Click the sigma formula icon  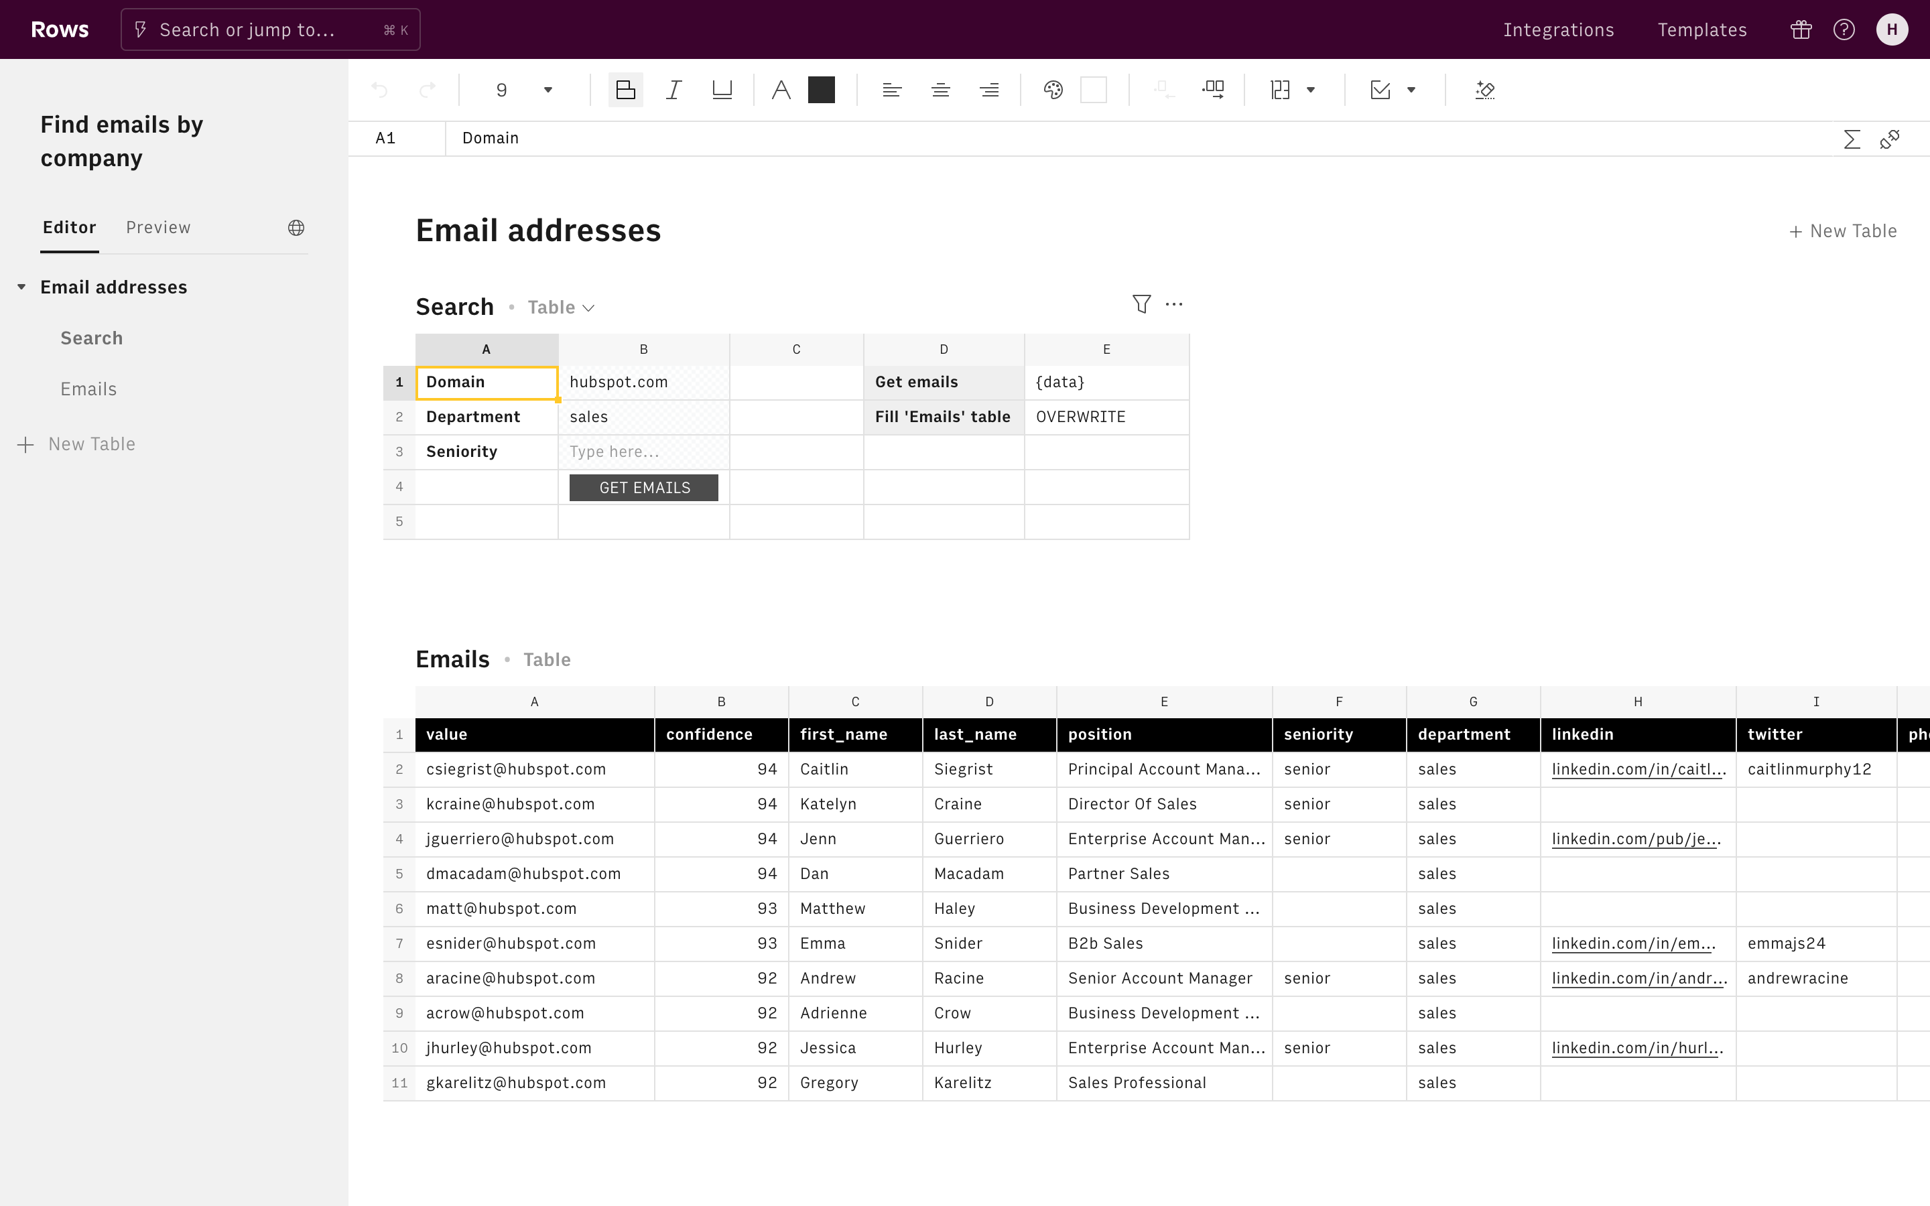(1852, 139)
